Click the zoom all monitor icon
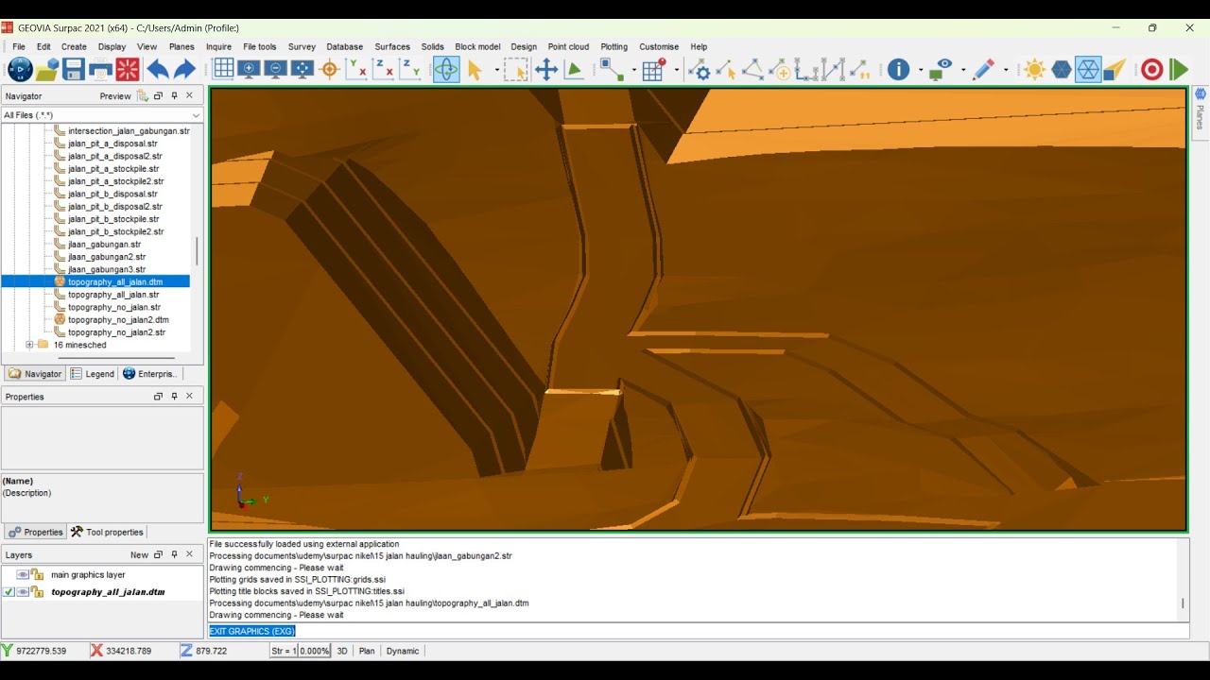The width and height of the screenshot is (1210, 680). point(302,69)
